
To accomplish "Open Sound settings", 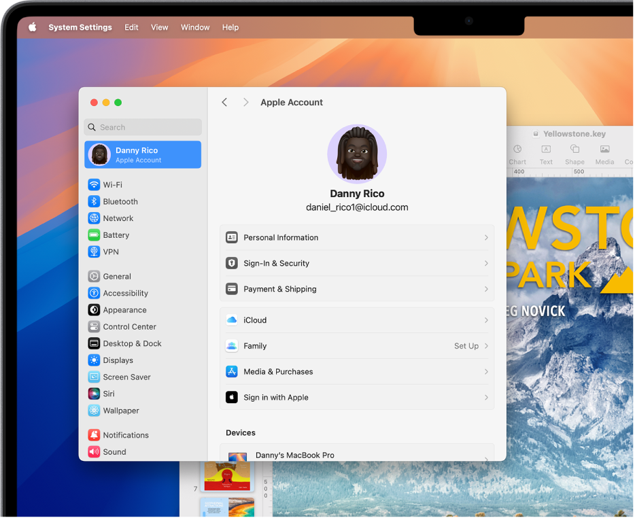I will click(x=113, y=451).
